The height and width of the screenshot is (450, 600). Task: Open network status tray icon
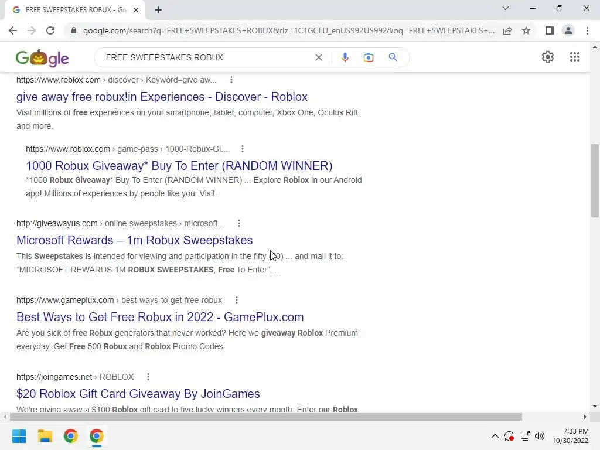(x=525, y=436)
